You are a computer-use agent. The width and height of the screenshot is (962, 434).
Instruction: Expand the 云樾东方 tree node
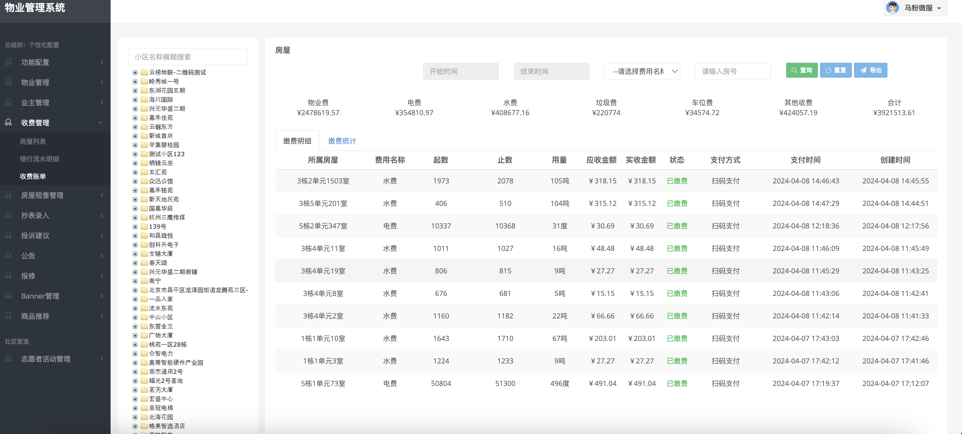click(135, 127)
